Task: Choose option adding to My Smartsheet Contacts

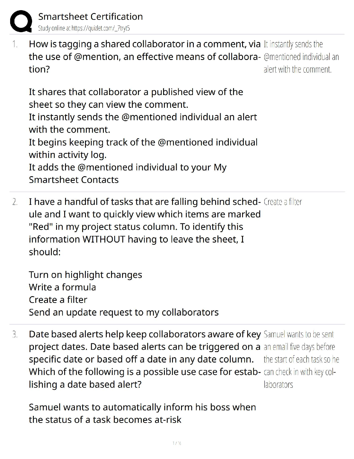Action: [127, 173]
